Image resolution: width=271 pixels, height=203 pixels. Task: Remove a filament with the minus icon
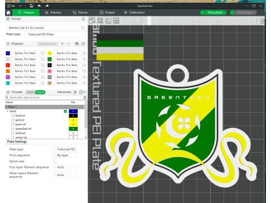68,44
